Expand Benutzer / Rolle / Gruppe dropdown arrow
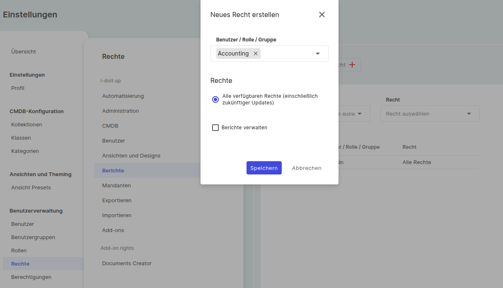This screenshot has height=288, width=503. click(x=318, y=53)
